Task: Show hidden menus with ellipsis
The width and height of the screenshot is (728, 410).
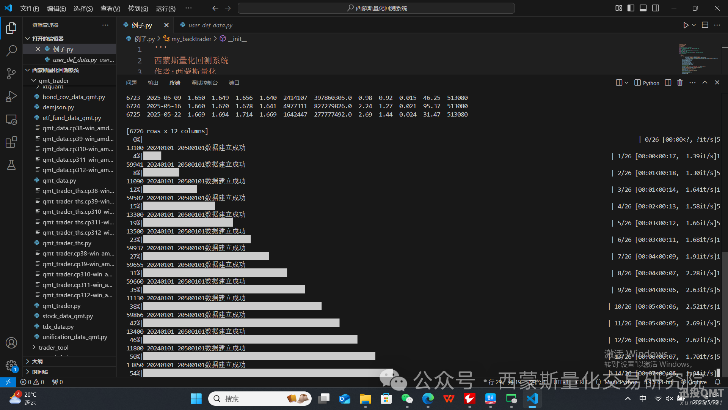Action: (x=188, y=8)
